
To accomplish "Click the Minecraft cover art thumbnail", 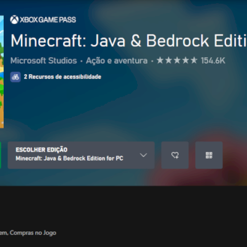I will click(x=2, y=72).
